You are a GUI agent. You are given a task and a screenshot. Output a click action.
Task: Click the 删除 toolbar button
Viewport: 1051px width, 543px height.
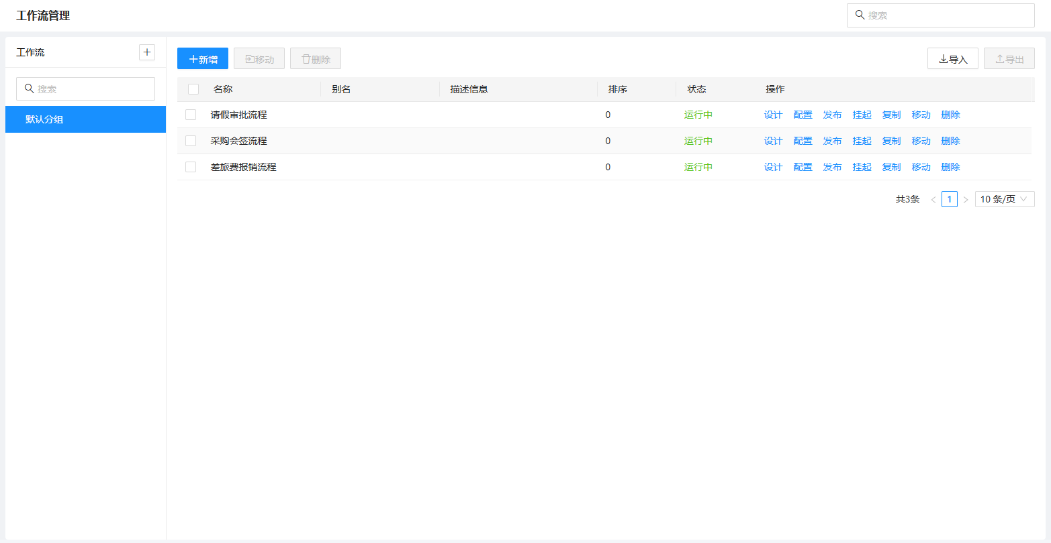coord(316,59)
